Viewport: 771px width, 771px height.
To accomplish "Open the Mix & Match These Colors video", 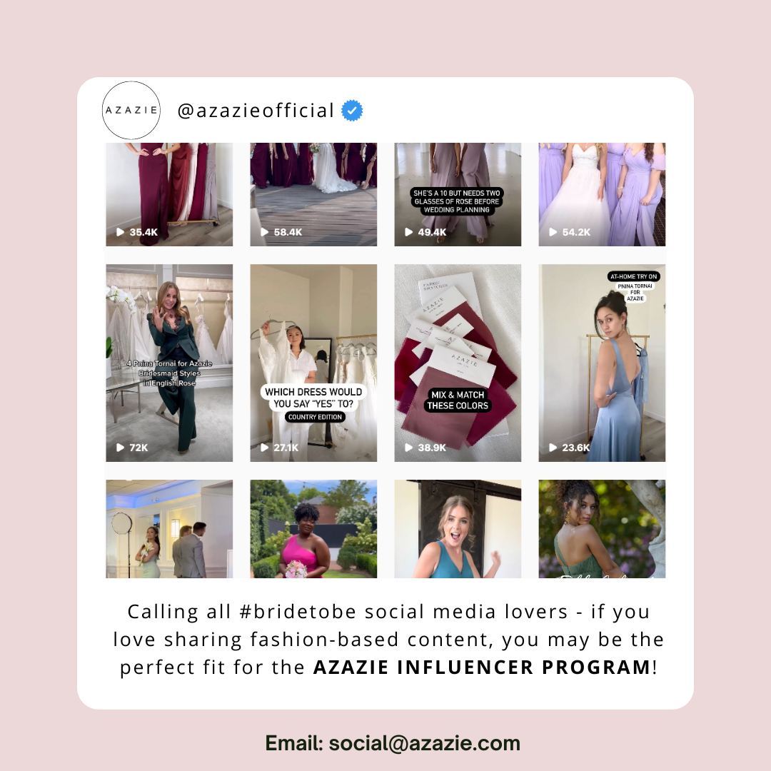I will 458,363.
